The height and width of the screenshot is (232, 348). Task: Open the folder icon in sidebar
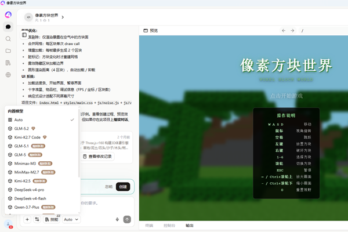pyautogui.click(x=8, y=51)
